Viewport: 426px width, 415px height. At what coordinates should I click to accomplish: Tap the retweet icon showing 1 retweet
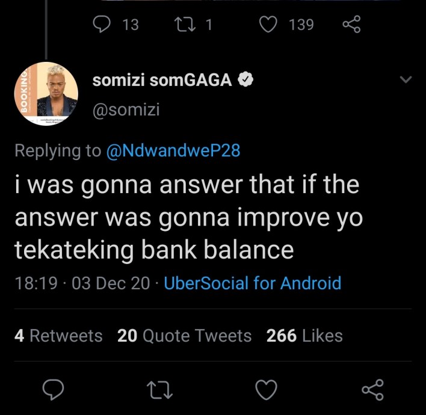tap(185, 25)
